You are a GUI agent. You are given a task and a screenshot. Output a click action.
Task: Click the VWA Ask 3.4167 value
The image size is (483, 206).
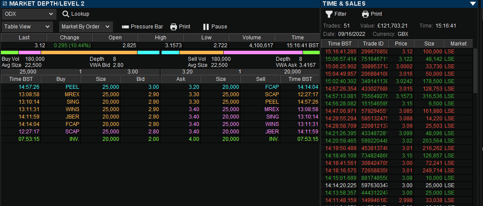pyautogui.click(x=307, y=65)
